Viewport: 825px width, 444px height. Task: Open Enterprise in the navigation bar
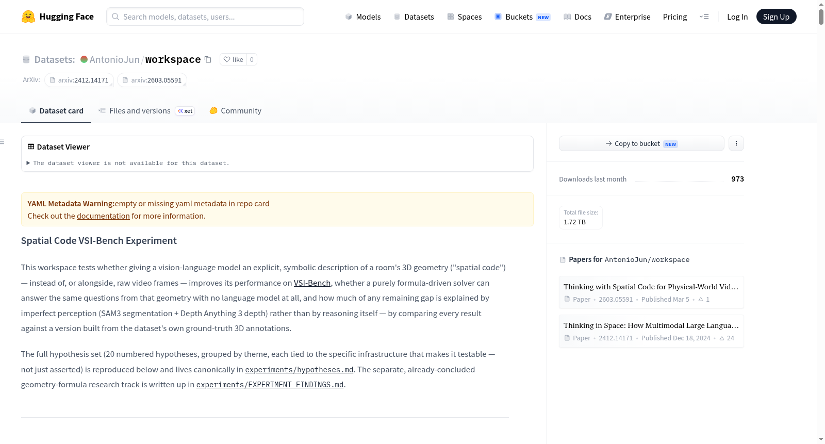627,17
